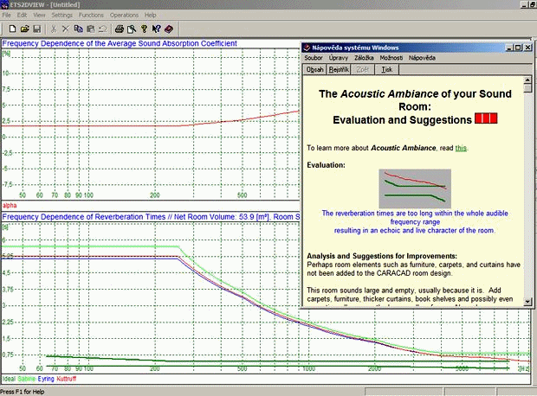Click the Cut scissors icon

point(54,29)
